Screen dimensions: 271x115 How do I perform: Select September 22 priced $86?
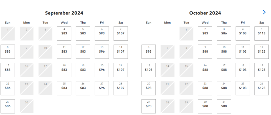(x=8, y=88)
